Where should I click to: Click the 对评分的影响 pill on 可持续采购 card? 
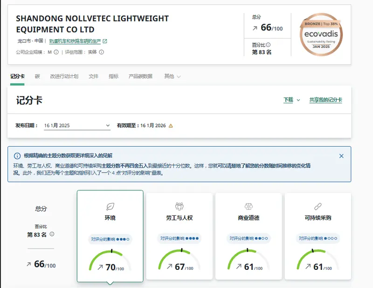[x=318, y=238]
